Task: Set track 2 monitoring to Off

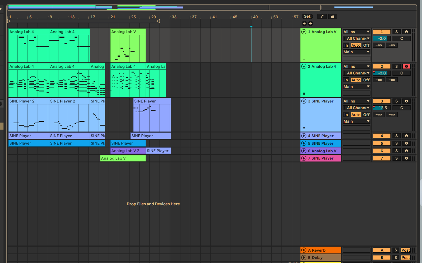Action: [366, 80]
